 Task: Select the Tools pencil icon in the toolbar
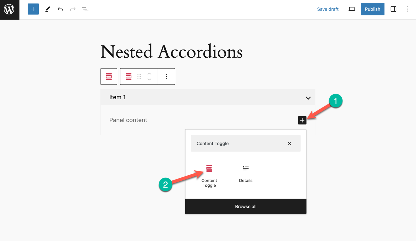[x=48, y=9]
